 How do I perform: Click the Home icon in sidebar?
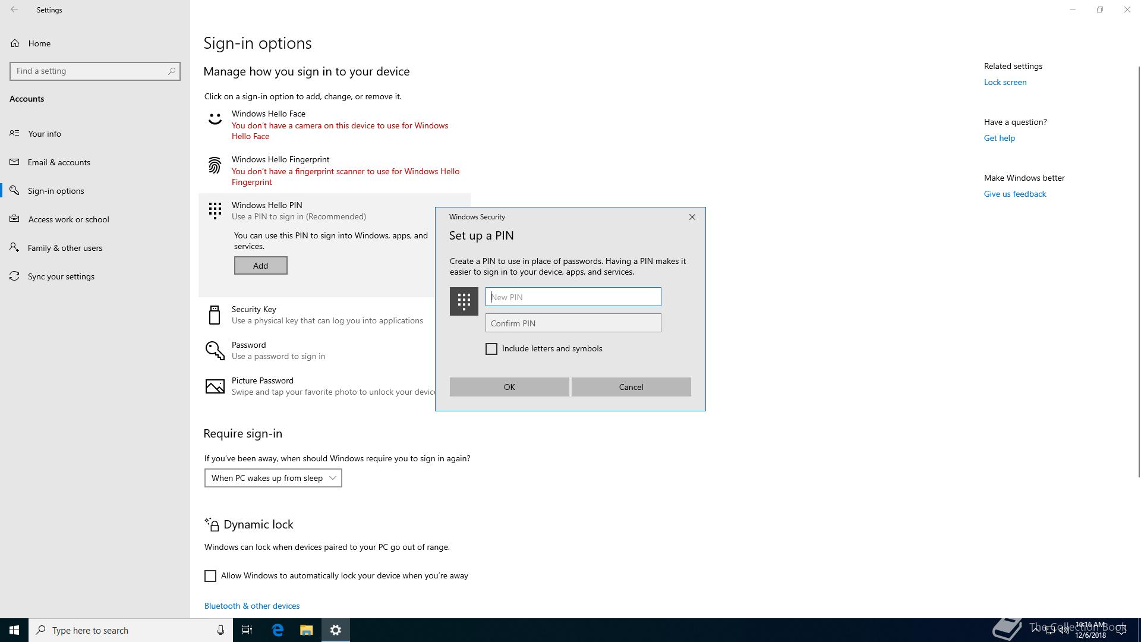click(15, 43)
